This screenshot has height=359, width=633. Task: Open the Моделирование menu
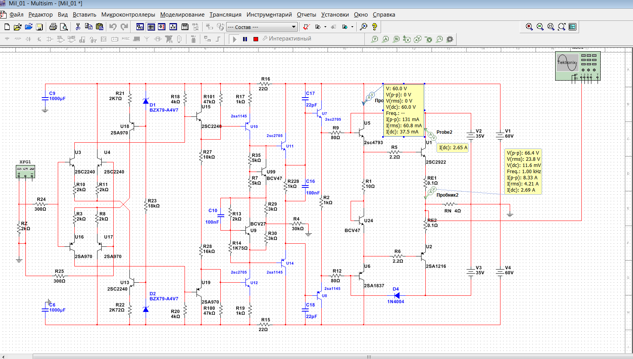pyautogui.click(x=182, y=15)
